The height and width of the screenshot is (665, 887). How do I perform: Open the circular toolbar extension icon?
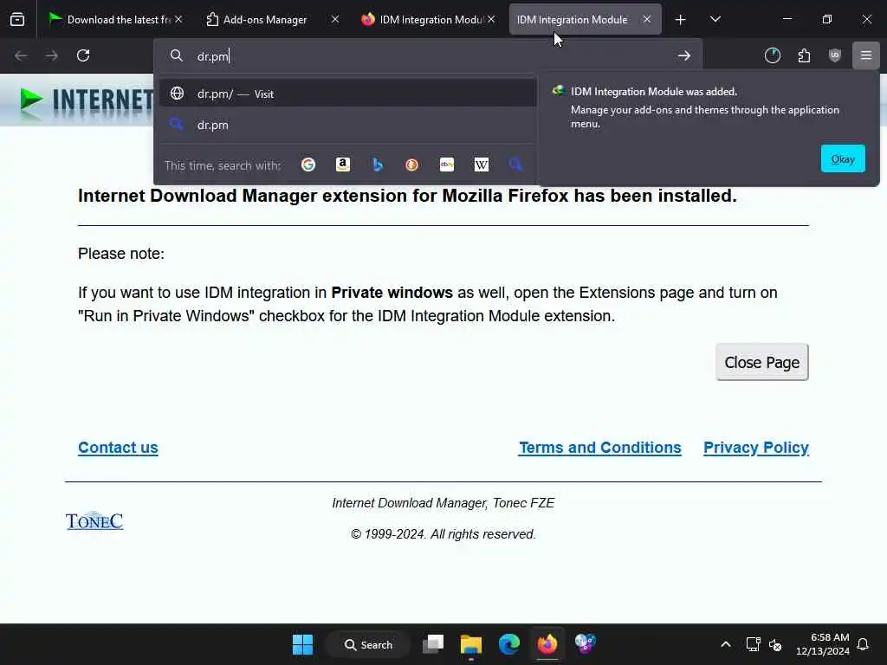coord(772,55)
